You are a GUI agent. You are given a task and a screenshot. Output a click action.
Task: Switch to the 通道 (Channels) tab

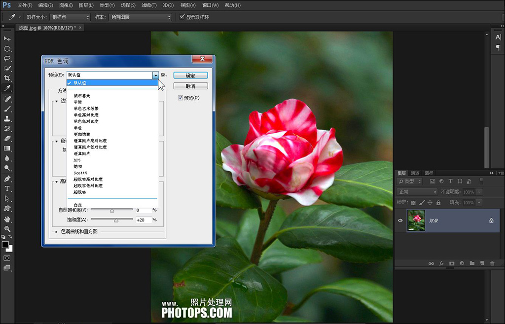[x=415, y=173]
